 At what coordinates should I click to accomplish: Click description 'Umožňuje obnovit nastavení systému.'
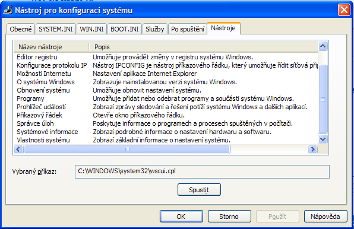(x=147, y=90)
